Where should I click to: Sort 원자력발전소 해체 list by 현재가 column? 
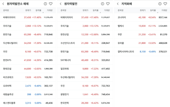28,10
